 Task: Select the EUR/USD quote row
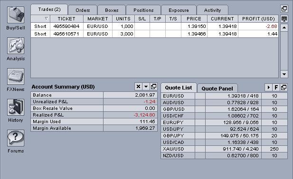(x=224, y=96)
